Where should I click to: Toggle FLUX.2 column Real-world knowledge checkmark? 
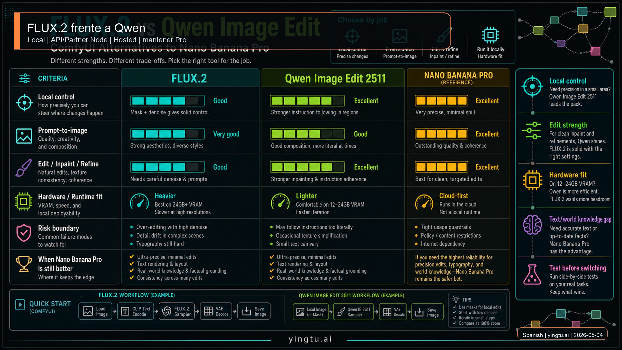(x=132, y=271)
